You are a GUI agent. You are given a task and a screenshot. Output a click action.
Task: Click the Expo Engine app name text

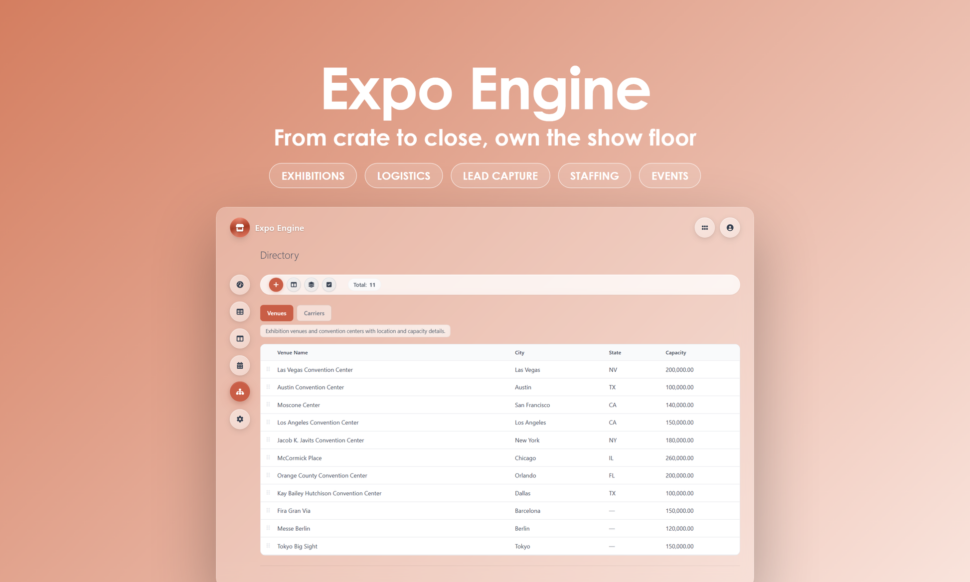point(280,228)
